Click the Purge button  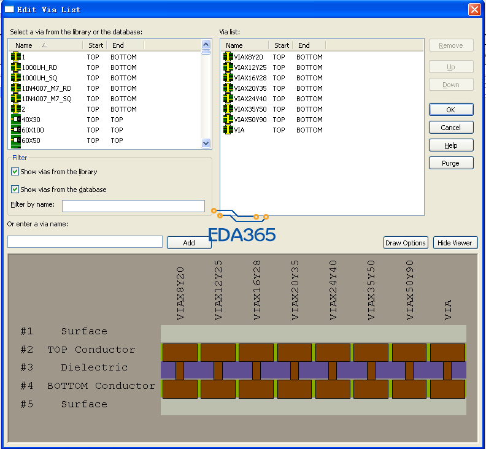pyautogui.click(x=450, y=163)
